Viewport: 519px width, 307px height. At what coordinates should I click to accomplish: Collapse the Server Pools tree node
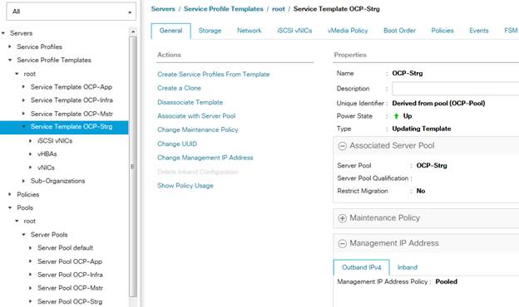[x=23, y=235]
